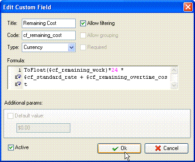Toggle the Active checkbox
The width and height of the screenshot is (195, 162).
[x=11, y=148]
